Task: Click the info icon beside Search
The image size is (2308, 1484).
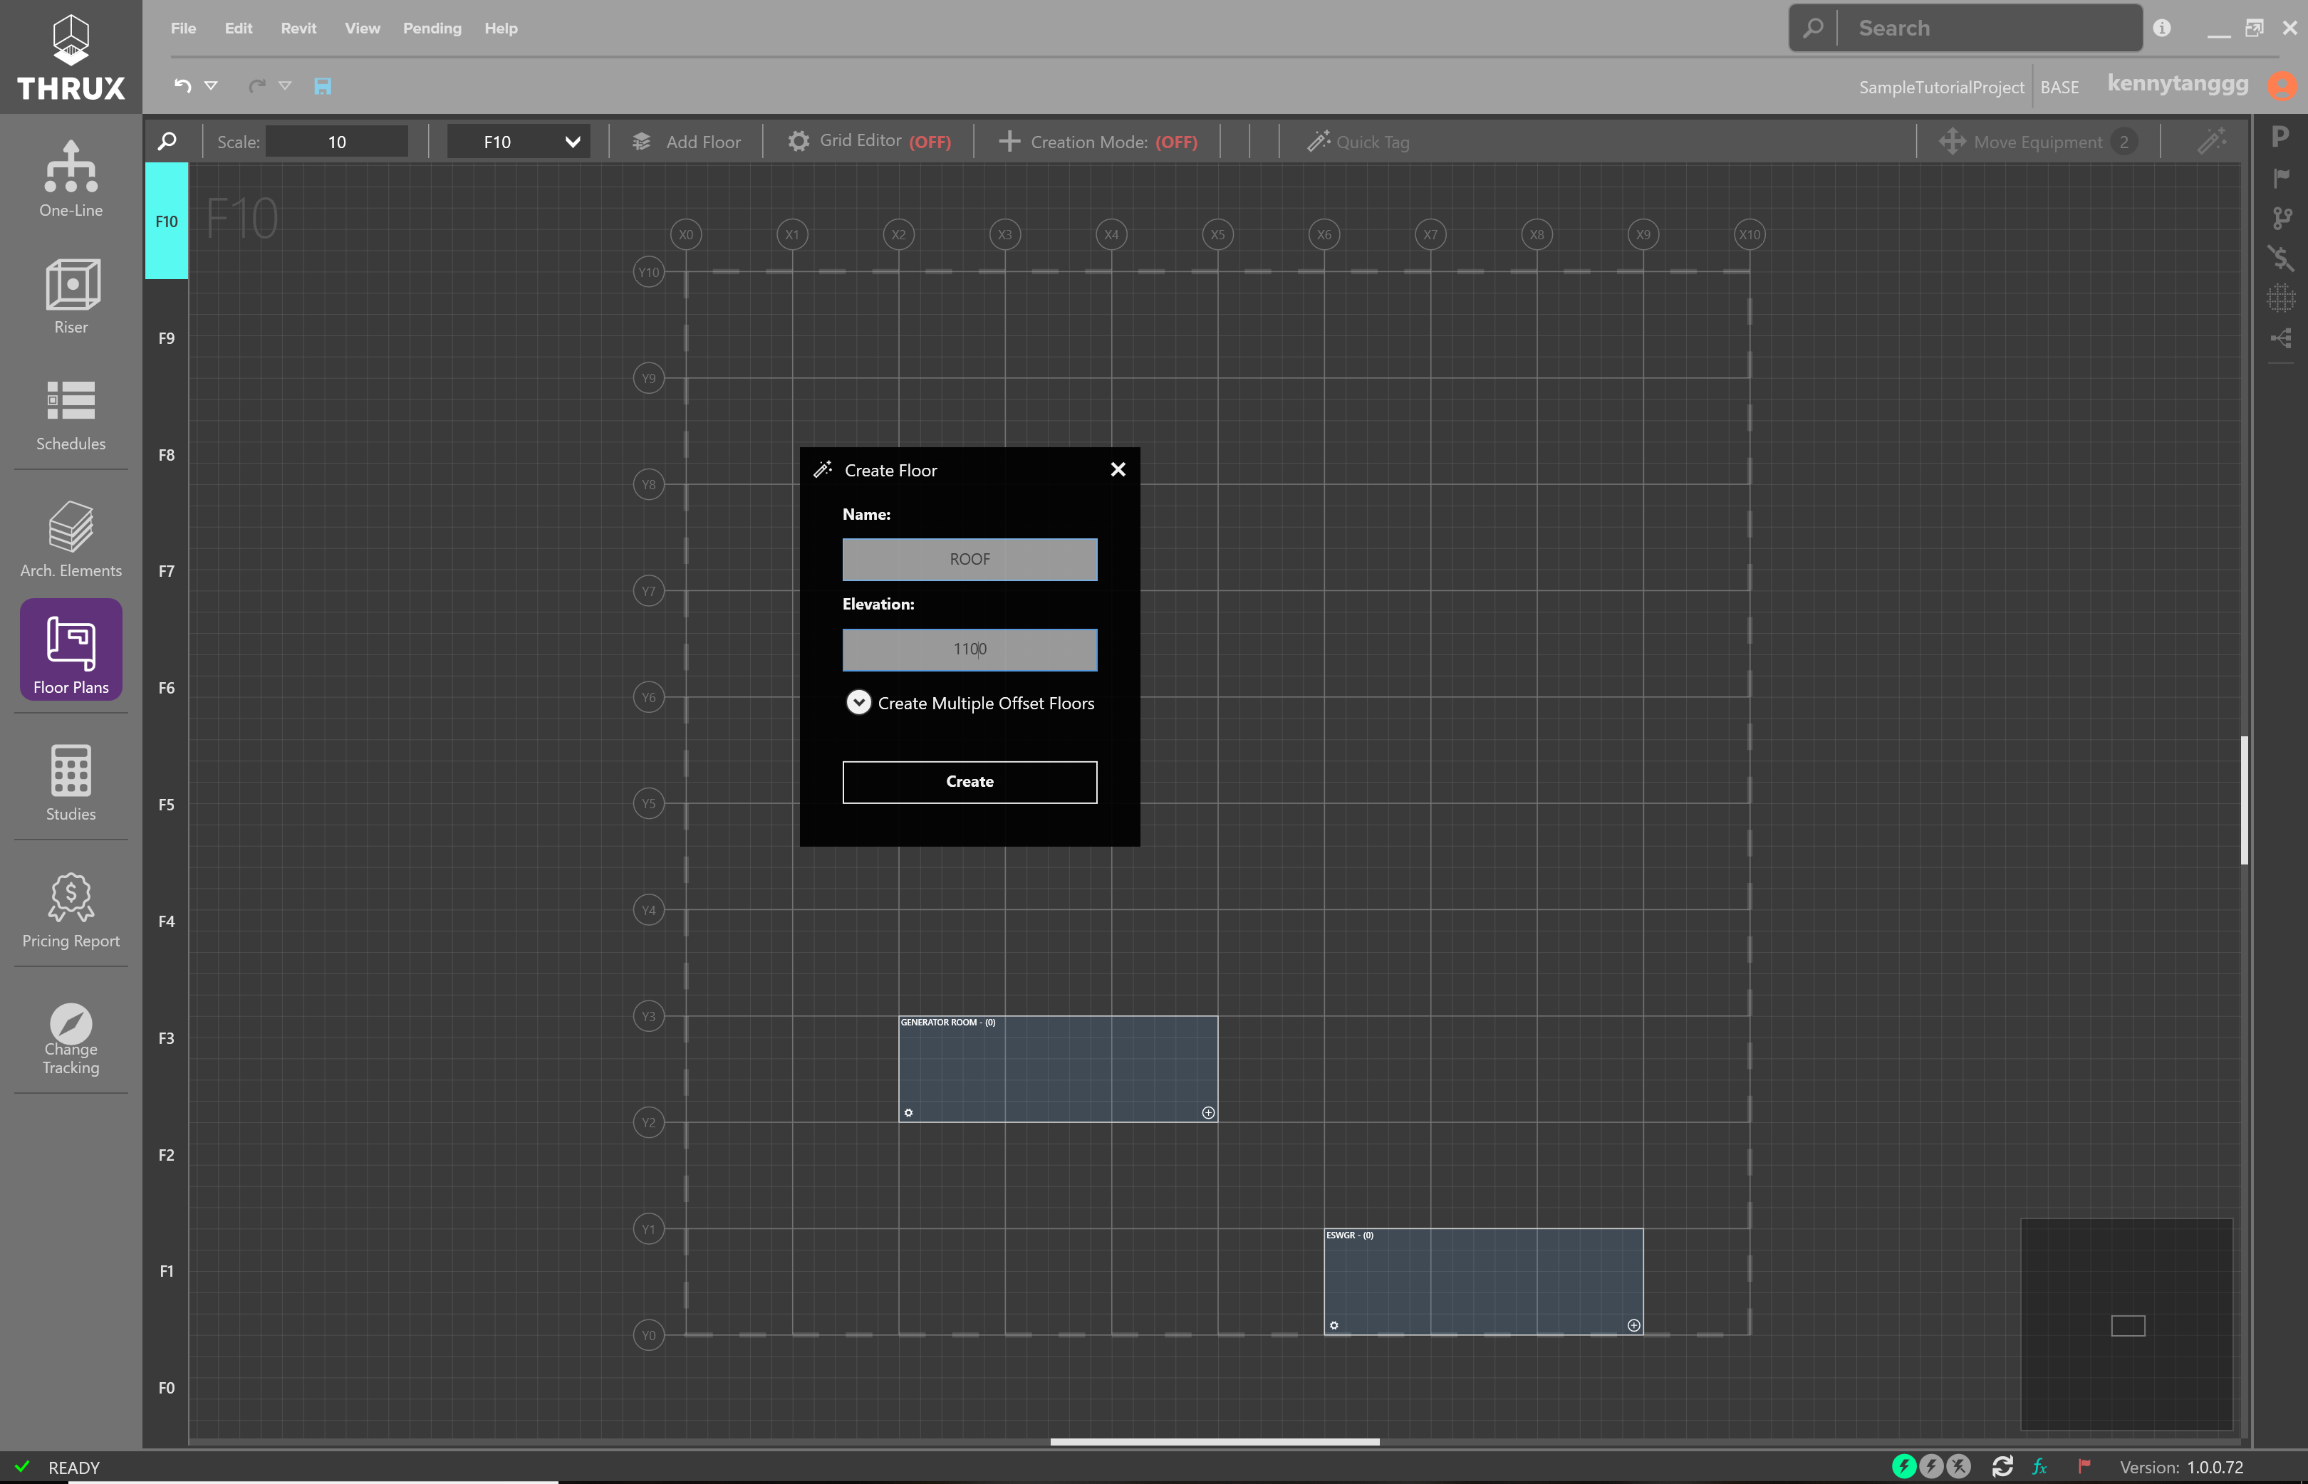Action: (x=2161, y=28)
